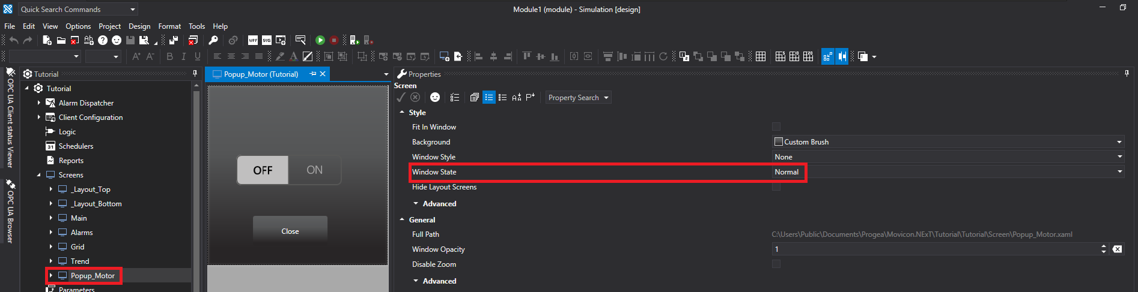Click the Italic formatting icon
This screenshot has height=292, width=1138.
184,56
